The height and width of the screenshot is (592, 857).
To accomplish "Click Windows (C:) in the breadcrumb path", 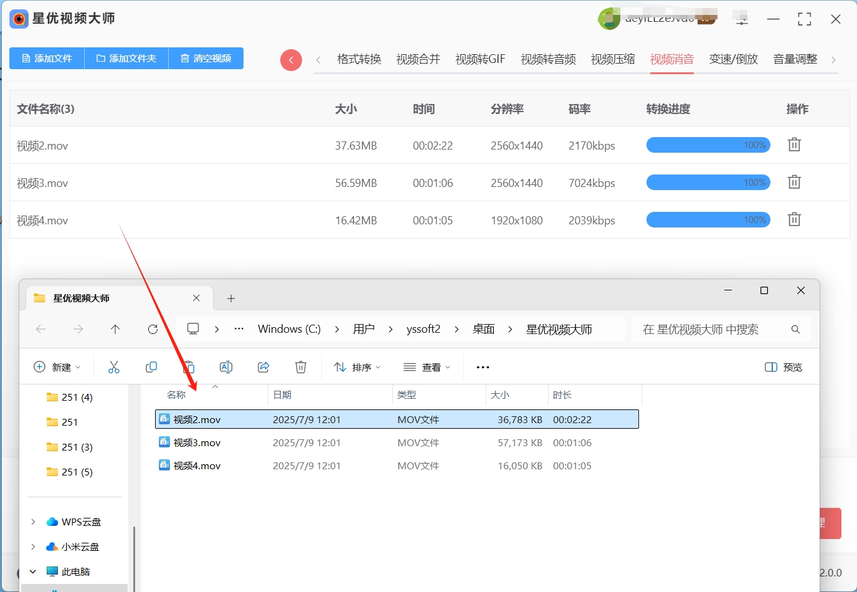I will [289, 329].
